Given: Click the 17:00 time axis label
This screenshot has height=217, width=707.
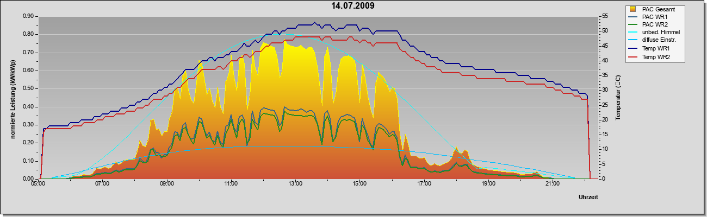Looking at the screenshot, I should (x=424, y=184).
